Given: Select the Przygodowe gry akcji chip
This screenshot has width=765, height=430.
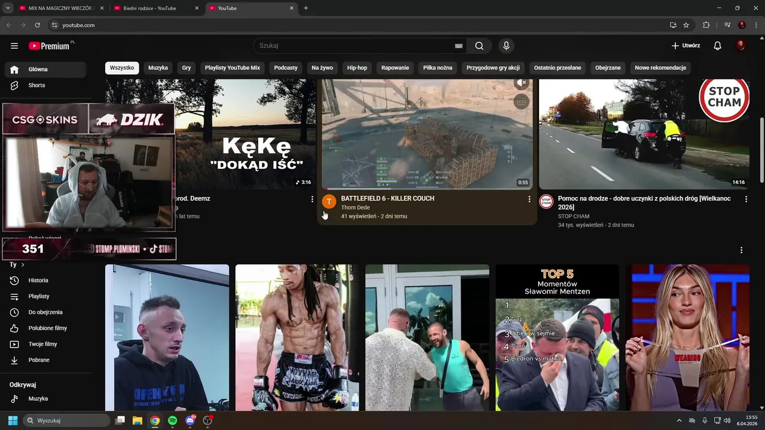Looking at the screenshot, I should (x=493, y=68).
